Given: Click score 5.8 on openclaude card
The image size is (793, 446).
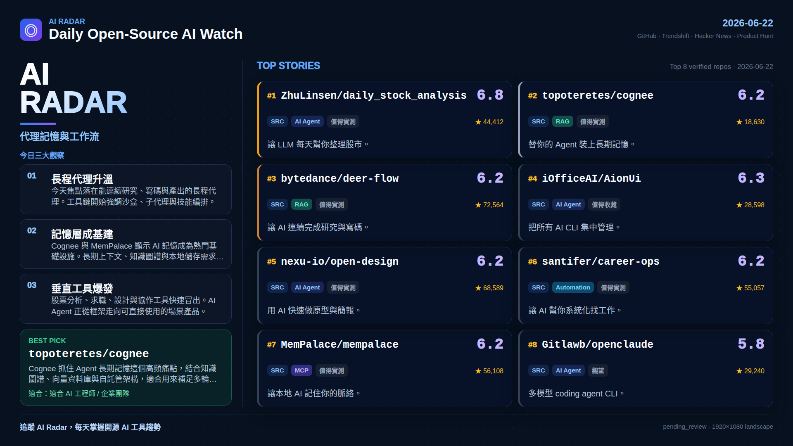Looking at the screenshot, I should (x=751, y=344).
